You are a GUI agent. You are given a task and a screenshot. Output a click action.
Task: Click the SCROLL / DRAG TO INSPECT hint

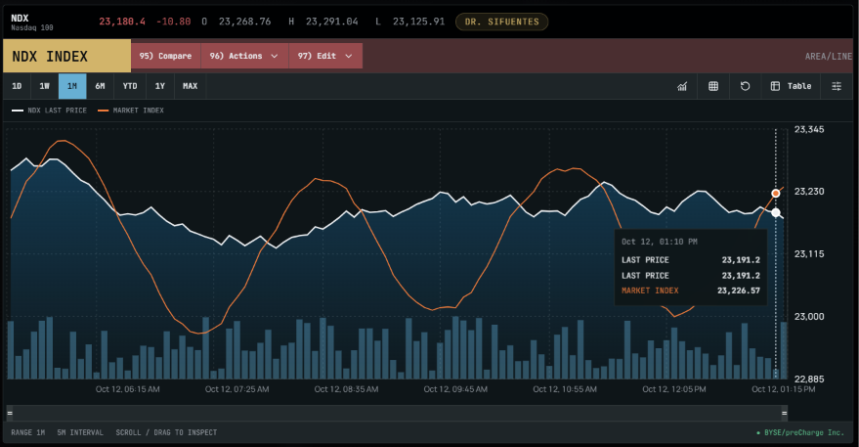166,432
